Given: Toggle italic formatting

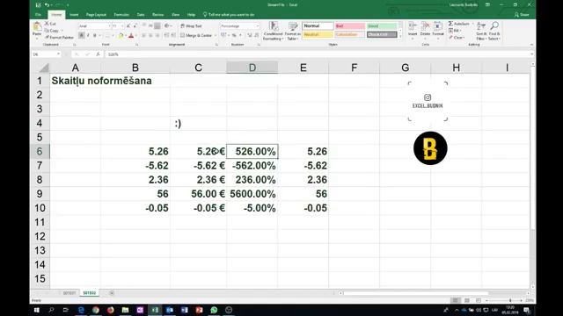Looking at the screenshot, I should pos(88,35).
